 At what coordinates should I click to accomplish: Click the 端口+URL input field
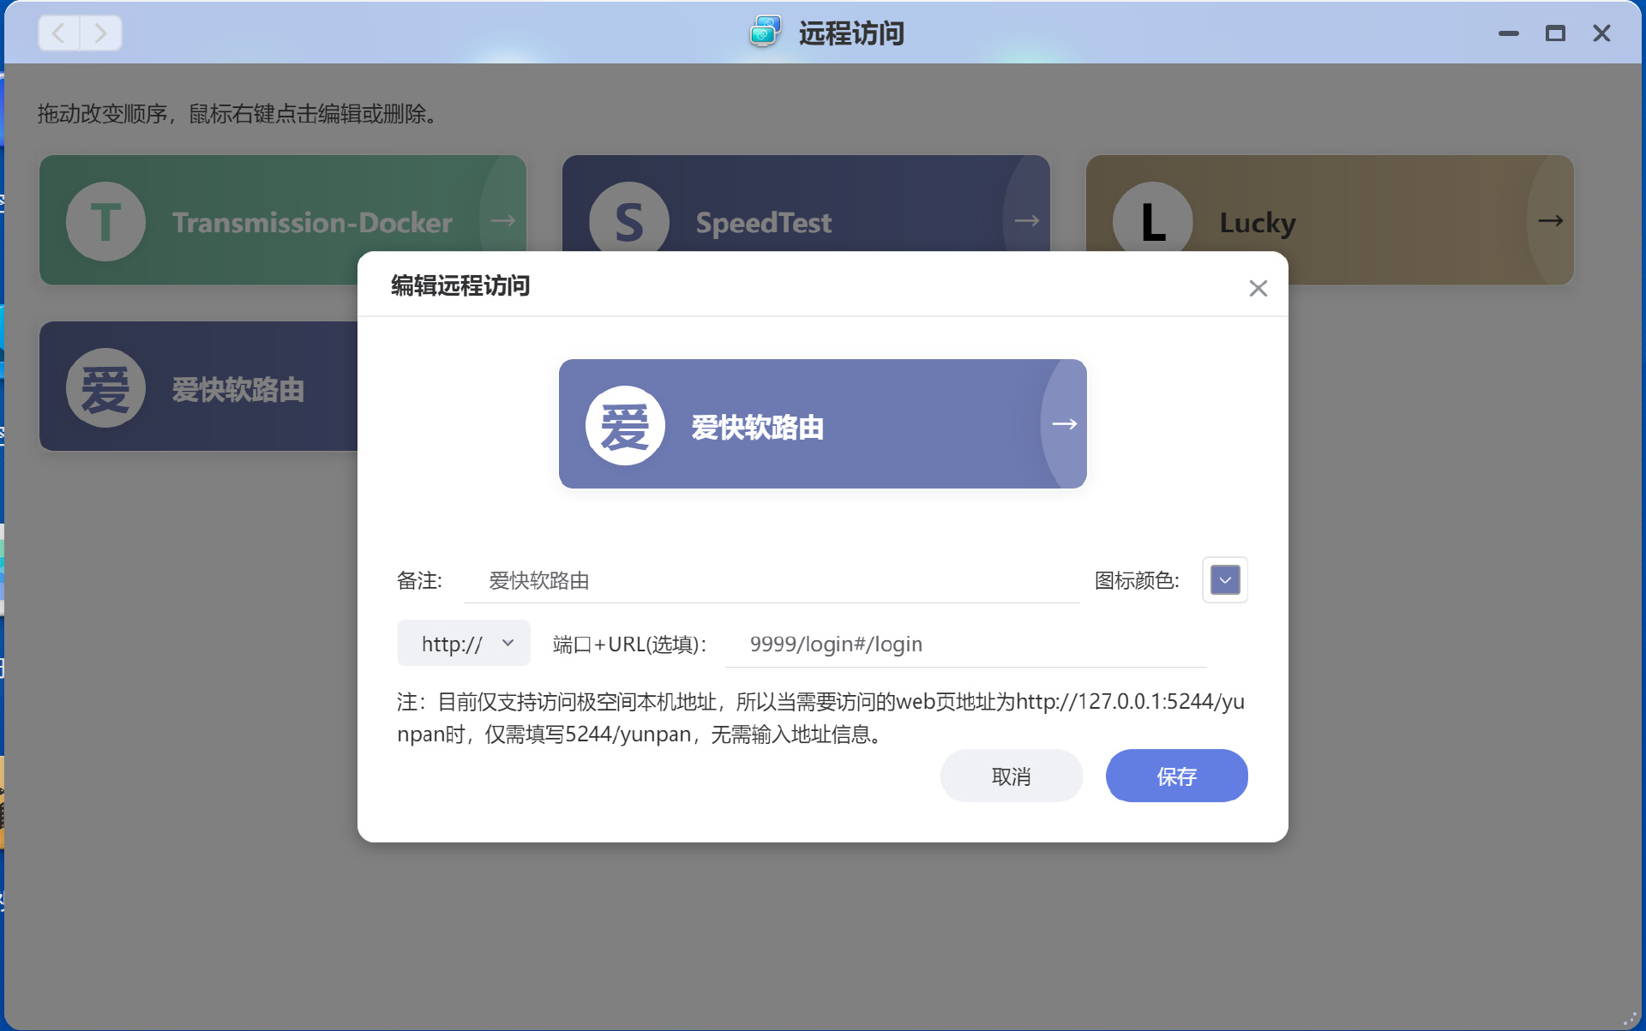(x=964, y=644)
